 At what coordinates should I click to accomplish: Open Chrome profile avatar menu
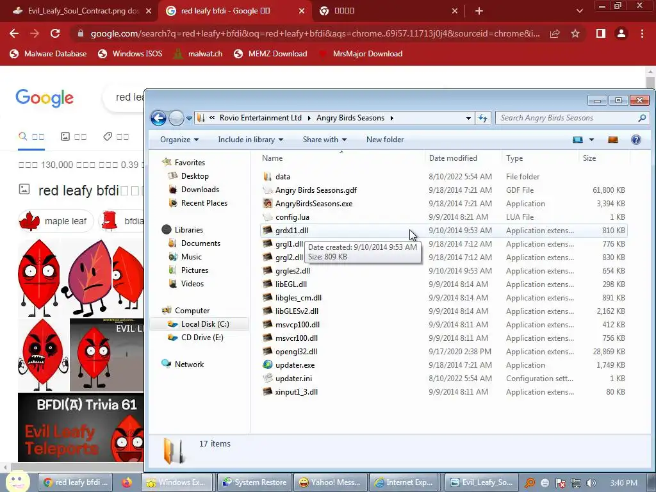click(x=621, y=33)
